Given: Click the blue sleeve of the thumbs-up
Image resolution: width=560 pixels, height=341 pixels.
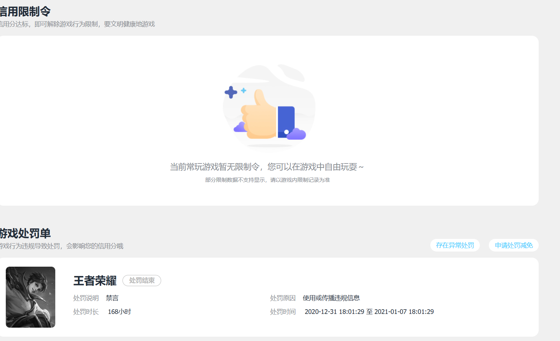Looking at the screenshot, I should tap(286, 122).
